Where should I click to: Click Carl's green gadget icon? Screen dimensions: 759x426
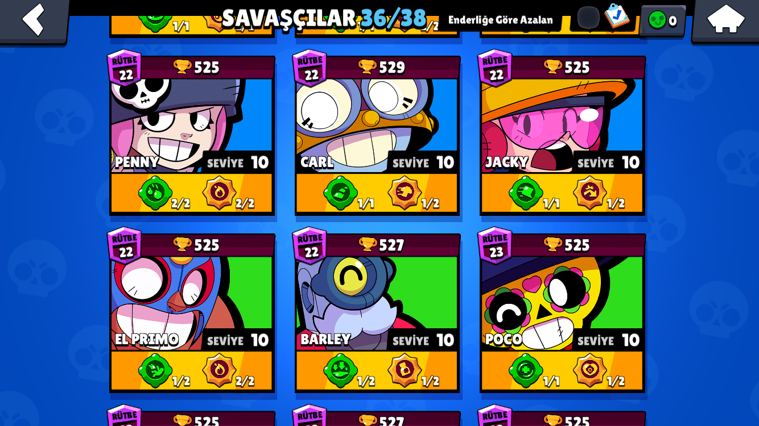340,193
